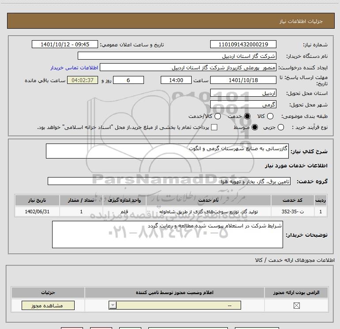Click the شماره نیاز field 1101091432000219
The height and width of the screenshot is (329, 340).
click(x=243, y=44)
